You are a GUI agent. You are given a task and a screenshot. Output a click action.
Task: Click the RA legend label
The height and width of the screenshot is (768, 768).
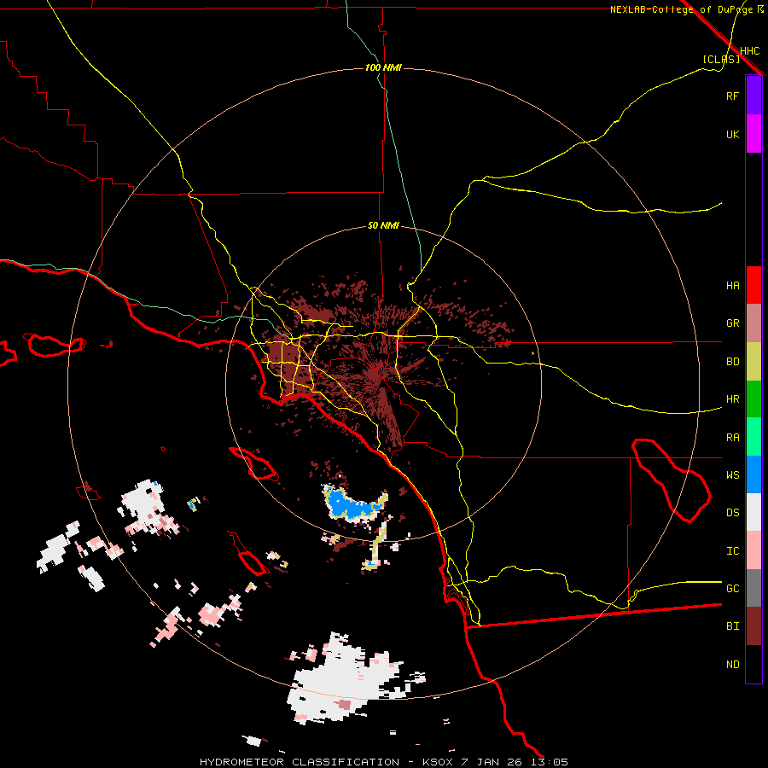(x=732, y=438)
